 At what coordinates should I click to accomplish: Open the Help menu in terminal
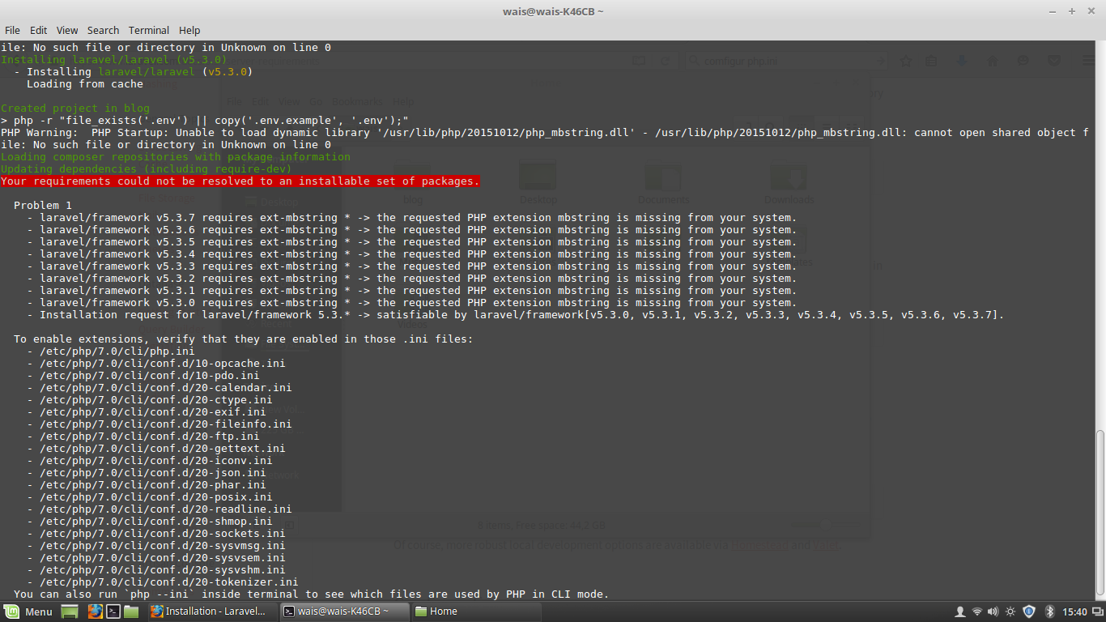[x=189, y=30]
